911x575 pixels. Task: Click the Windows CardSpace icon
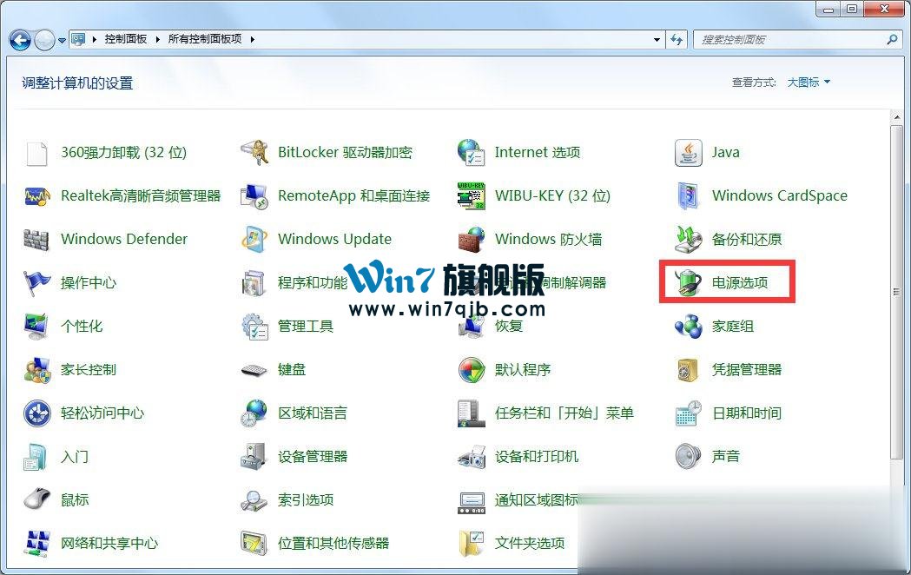coord(689,196)
